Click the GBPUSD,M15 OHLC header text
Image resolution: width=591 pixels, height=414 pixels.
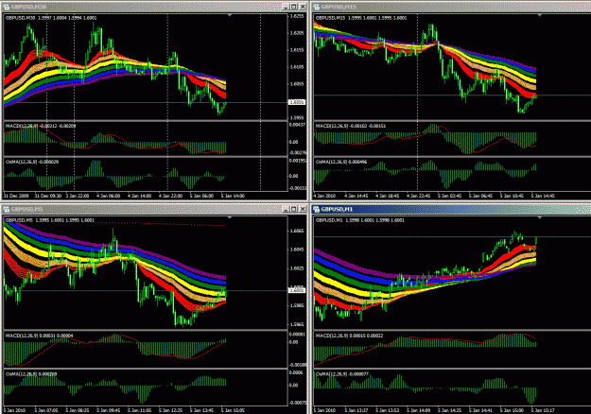pos(361,18)
